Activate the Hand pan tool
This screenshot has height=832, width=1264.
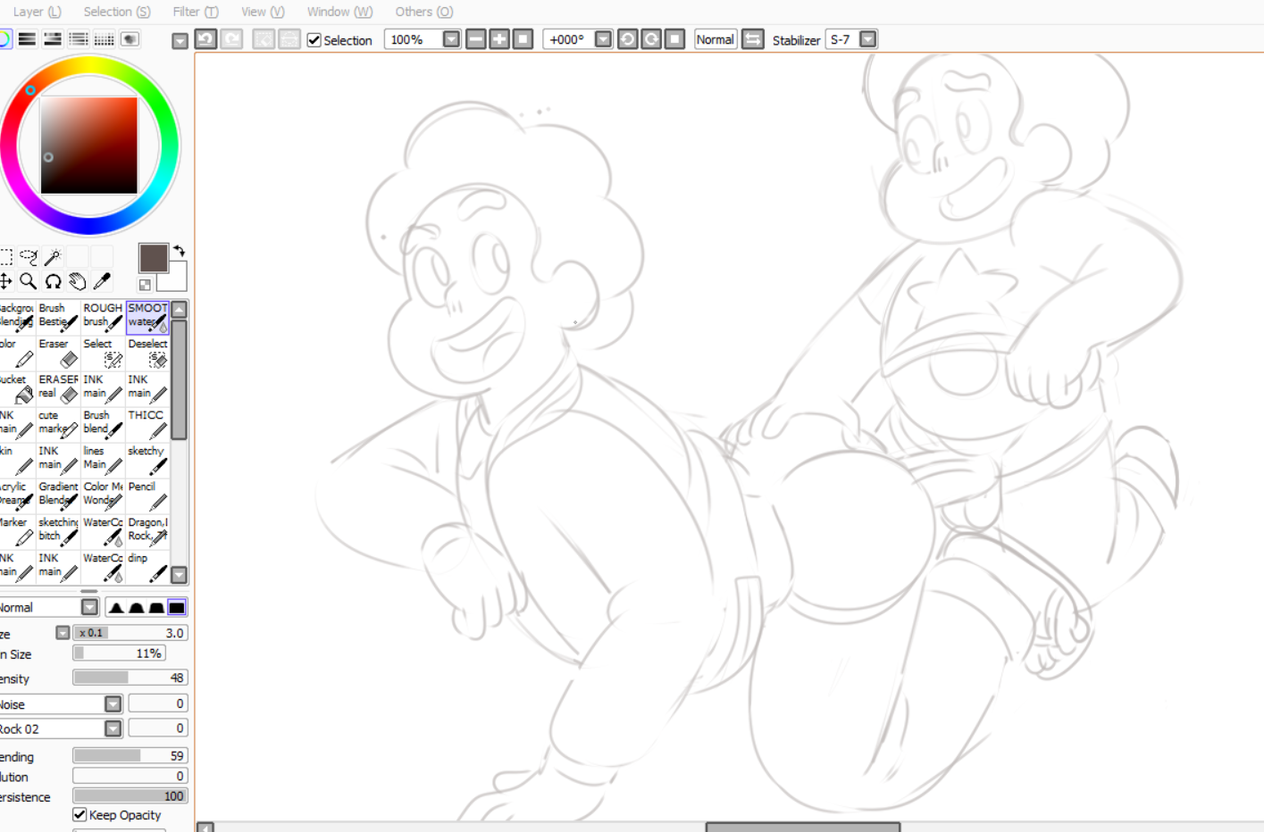[78, 282]
